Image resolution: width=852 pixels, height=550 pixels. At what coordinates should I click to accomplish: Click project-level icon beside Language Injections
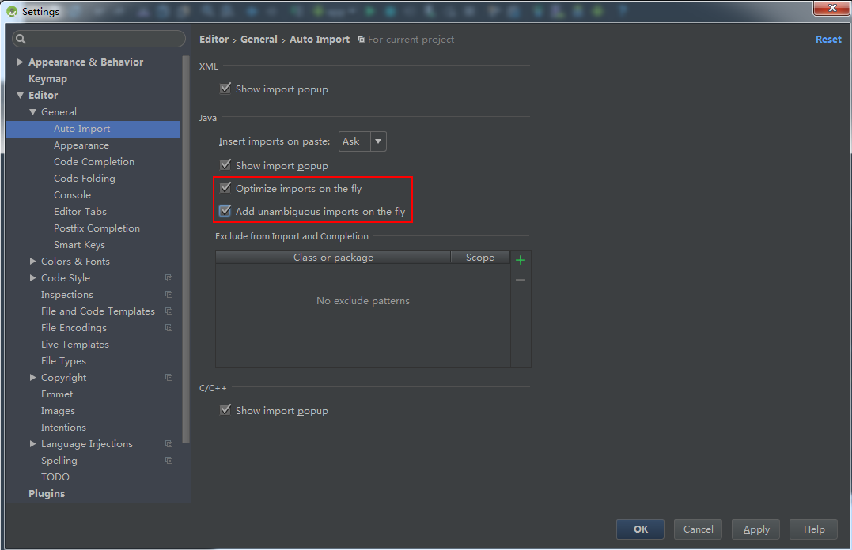tap(169, 444)
